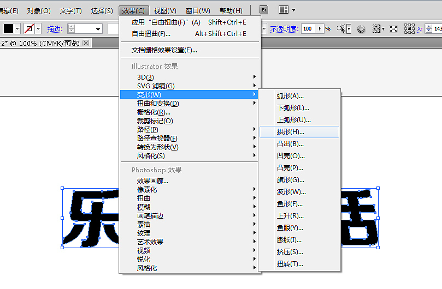Click the opacity value field showing 100
The image size is (442, 289).
click(308, 29)
